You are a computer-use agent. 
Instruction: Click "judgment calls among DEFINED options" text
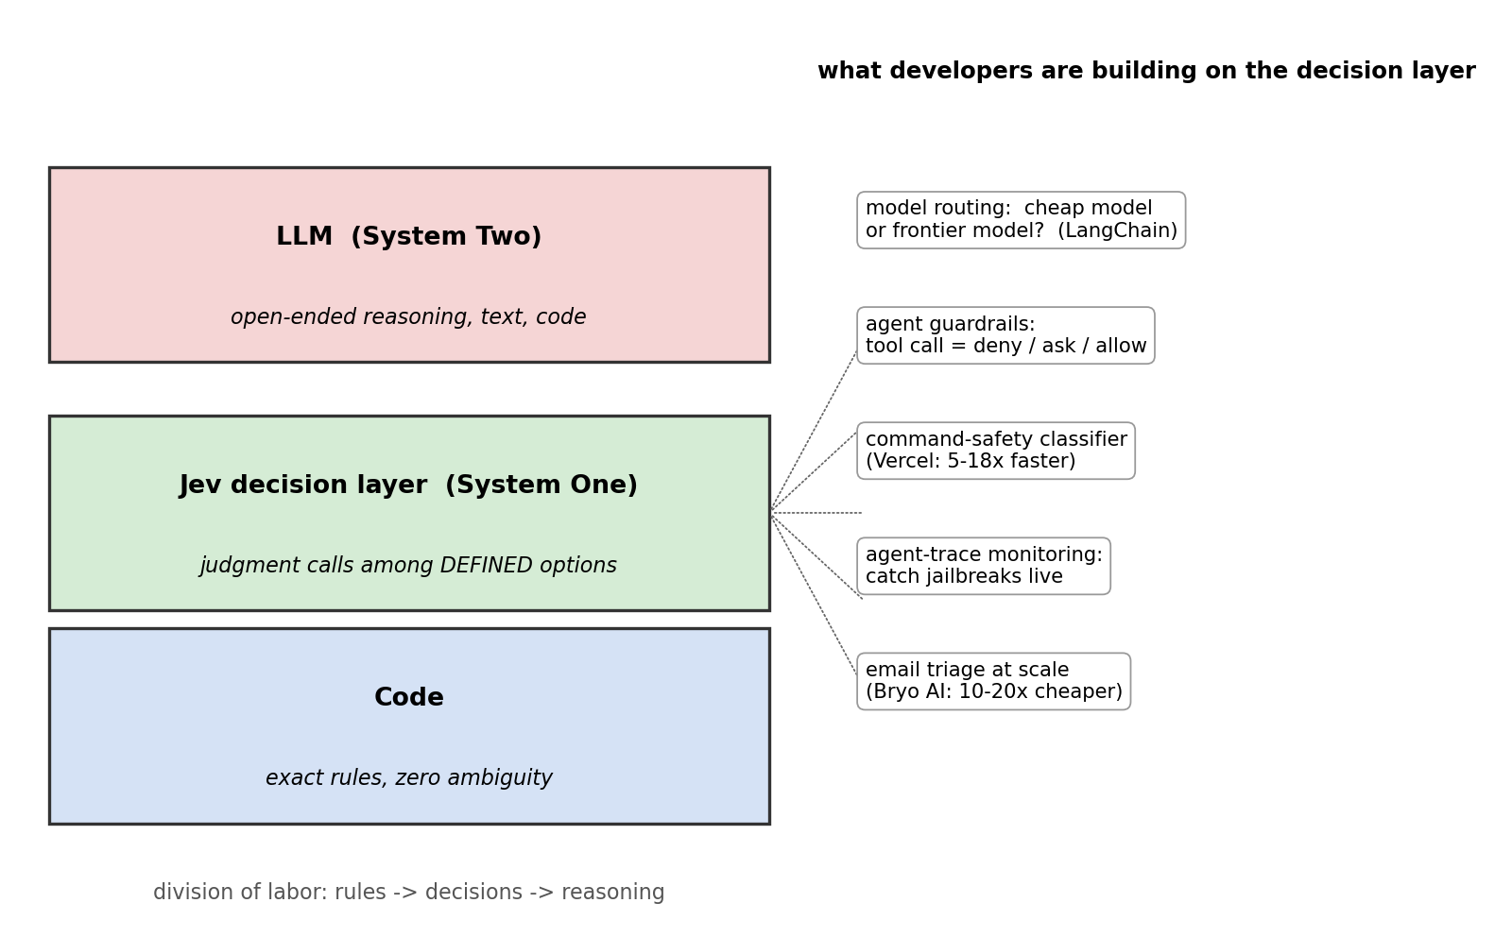click(x=409, y=566)
